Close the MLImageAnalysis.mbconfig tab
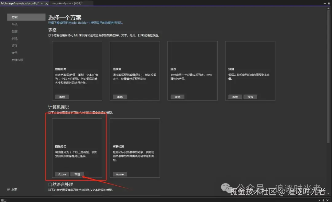332x202 pixels. [x=47, y=4]
